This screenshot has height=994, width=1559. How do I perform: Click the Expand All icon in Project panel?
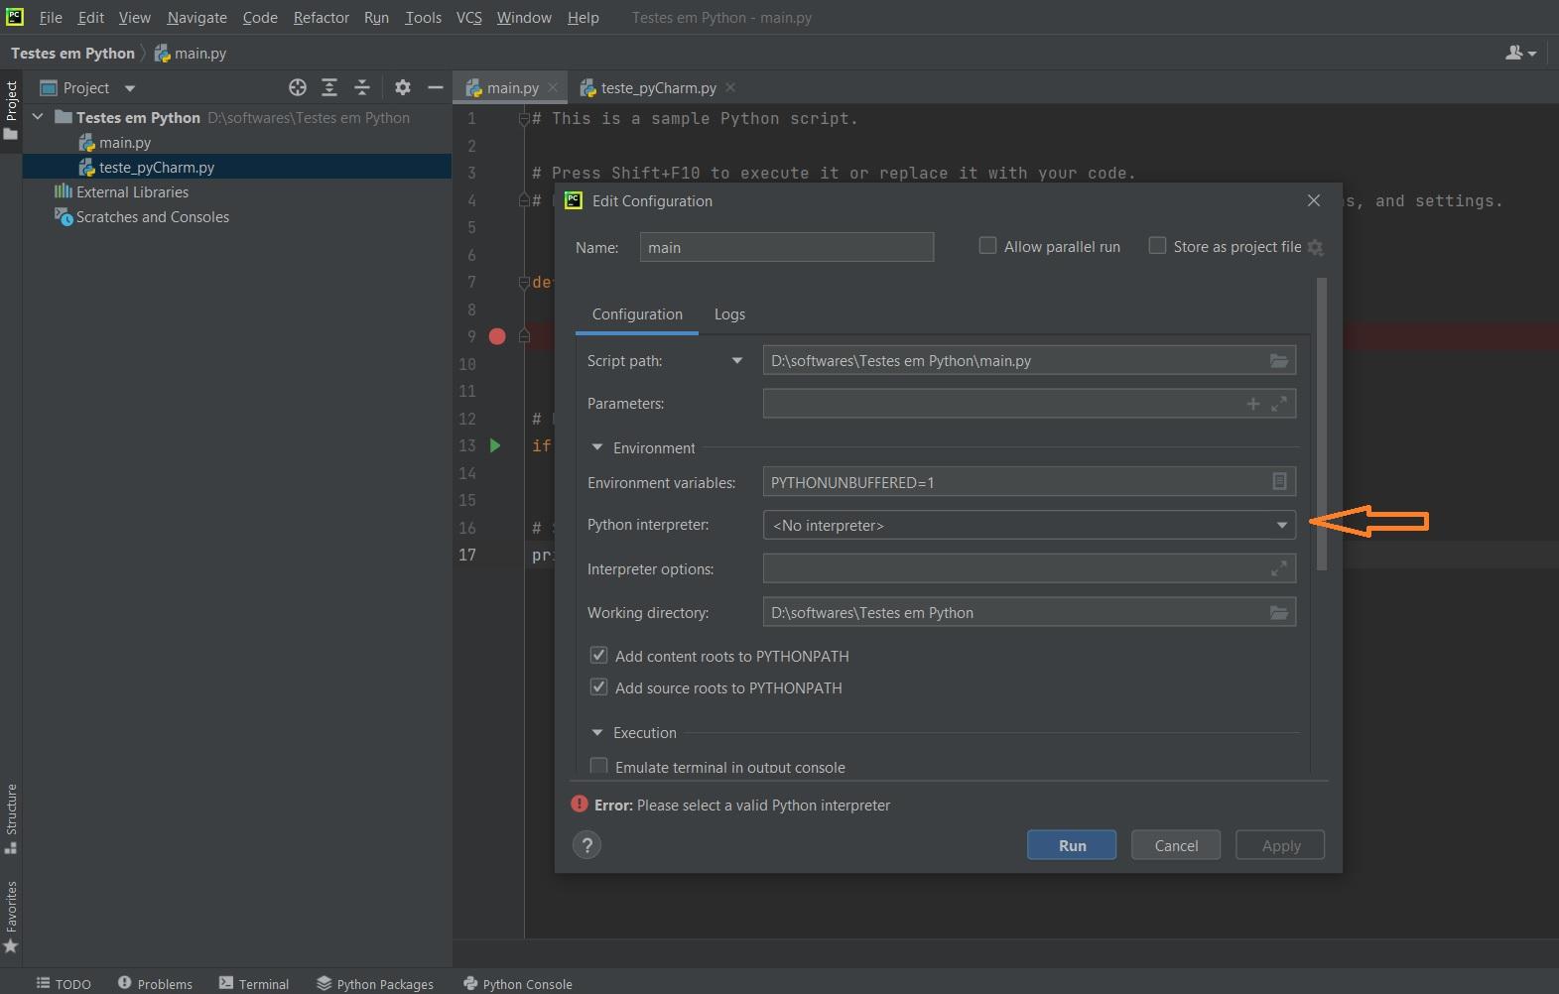coord(329,87)
